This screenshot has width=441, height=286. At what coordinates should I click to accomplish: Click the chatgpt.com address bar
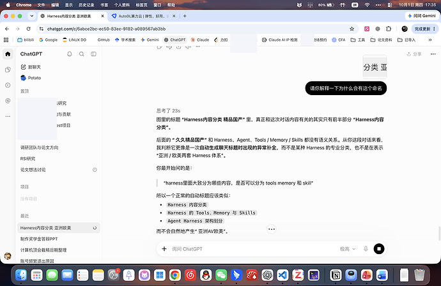[197, 29]
